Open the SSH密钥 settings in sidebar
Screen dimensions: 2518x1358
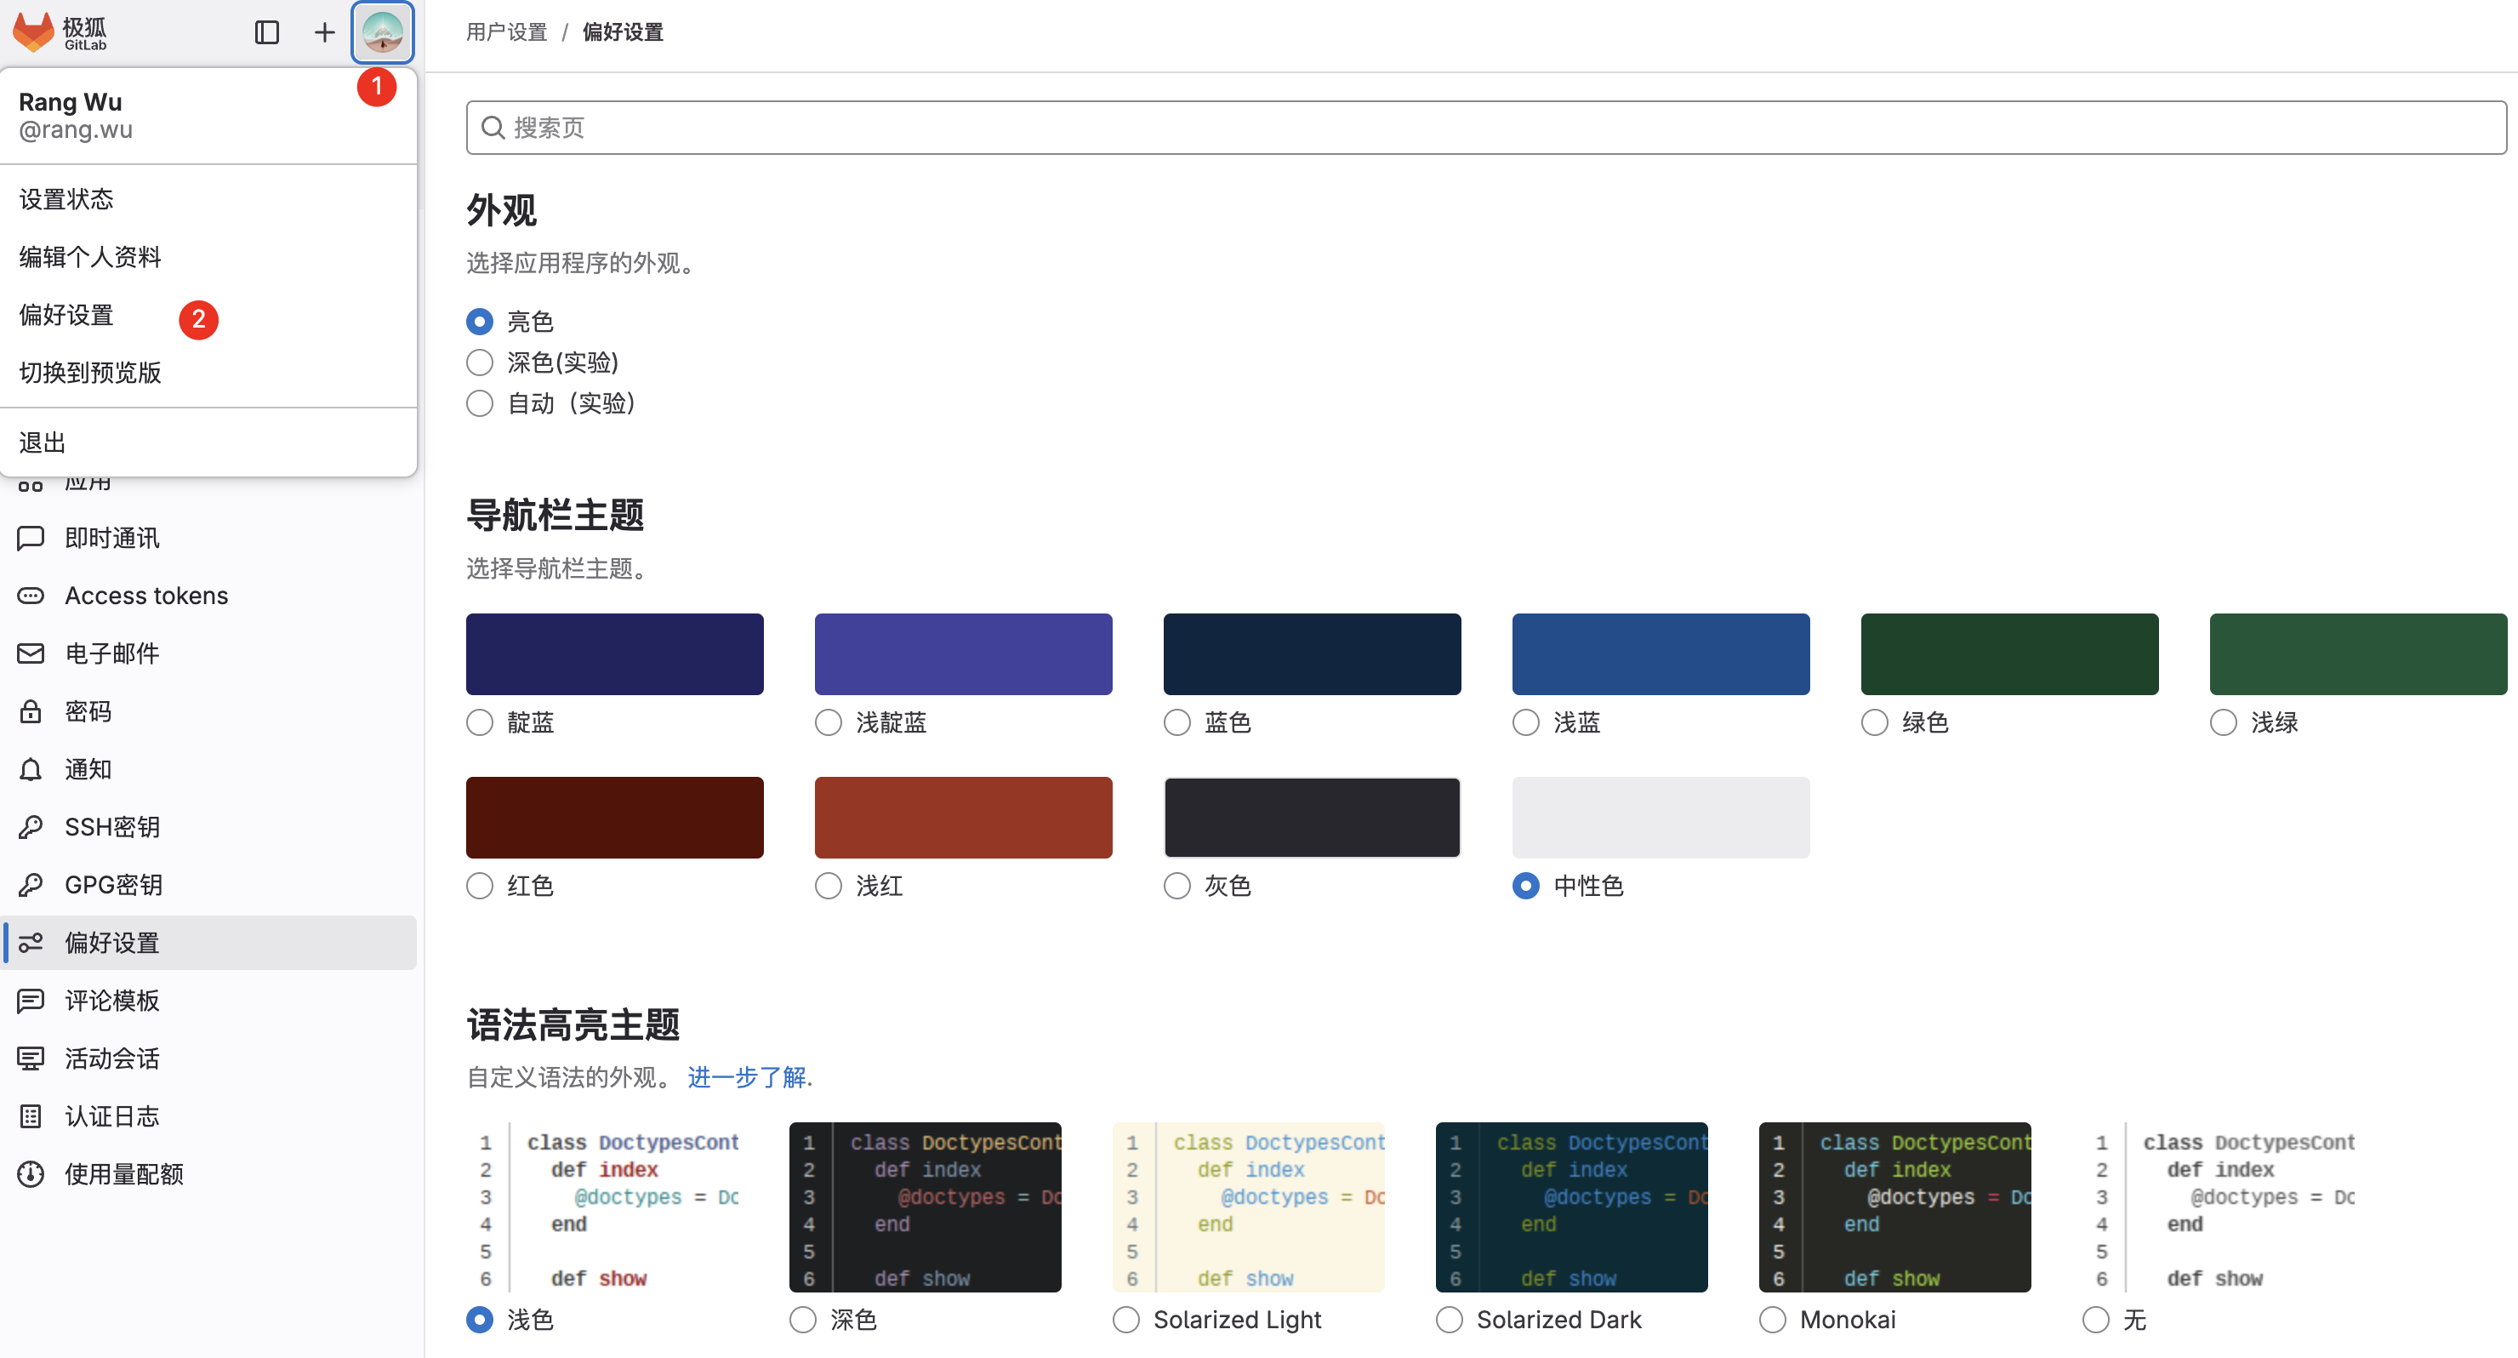(x=111, y=826)
